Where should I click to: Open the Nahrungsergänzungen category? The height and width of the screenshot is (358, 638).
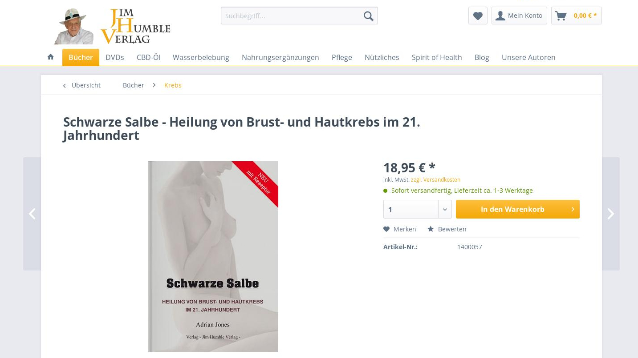(280, 57)
